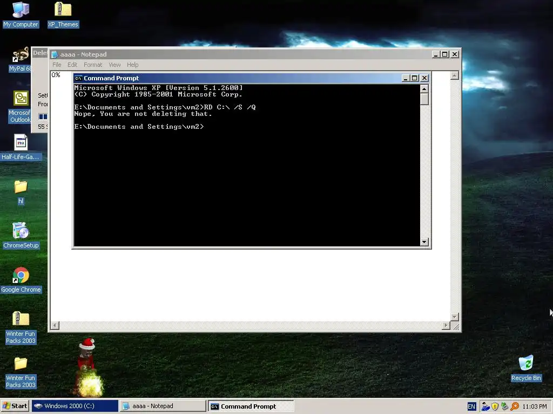553x414 pixels.
Task: Minimize the aaaa - Notepad window
Action: pyautogui.click(x=436, y=54)
